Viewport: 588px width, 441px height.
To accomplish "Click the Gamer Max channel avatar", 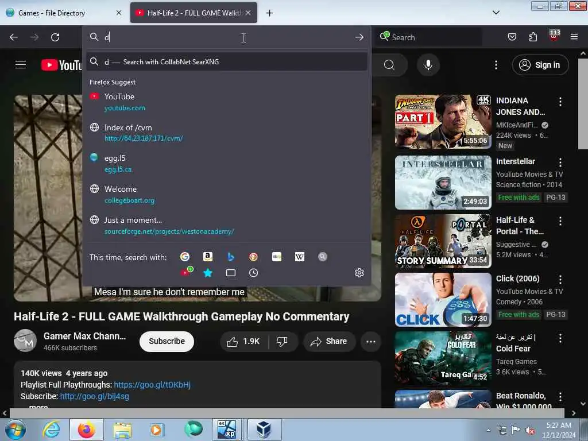I will coord(25,341).
